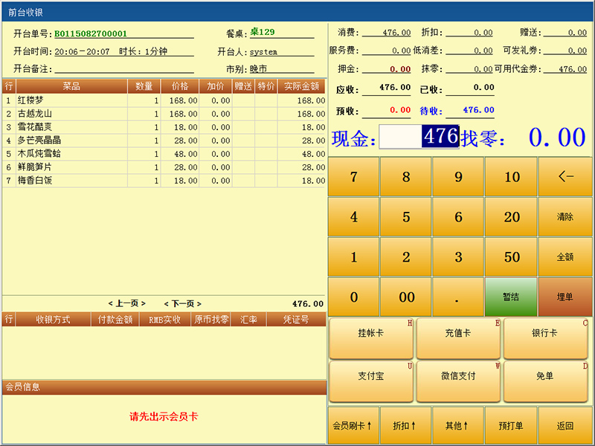Screen dimensions: 595x446
Task: Select dish row 多芒亮晶晶
Action: pyautogui.click(x=164, y=140)
